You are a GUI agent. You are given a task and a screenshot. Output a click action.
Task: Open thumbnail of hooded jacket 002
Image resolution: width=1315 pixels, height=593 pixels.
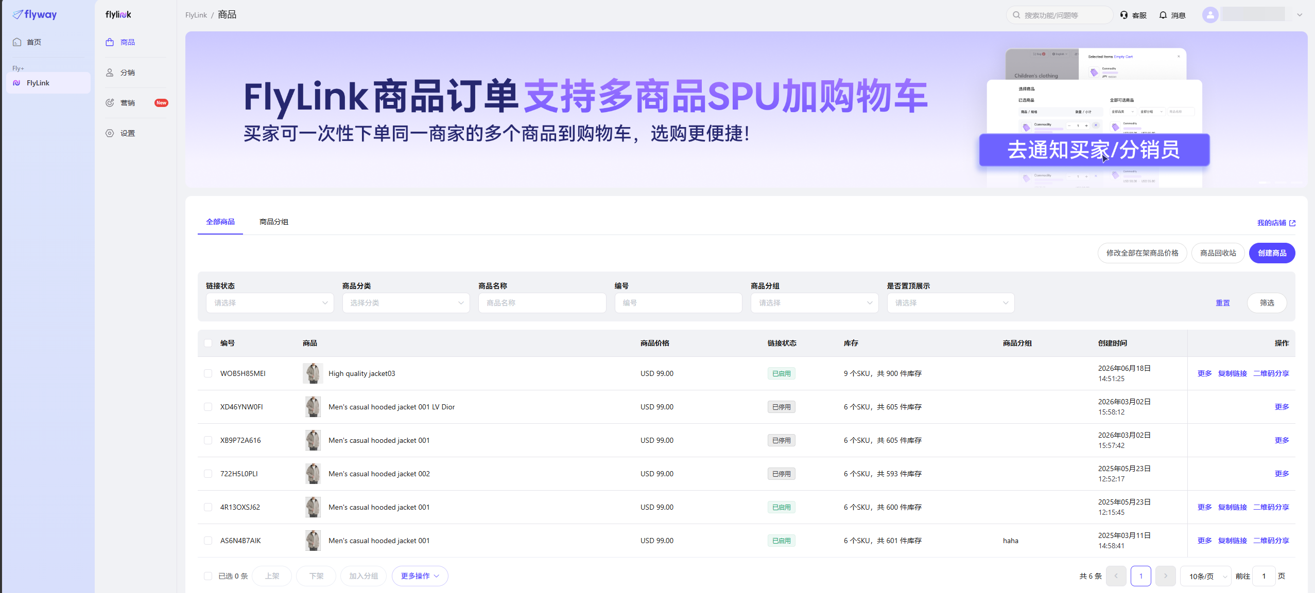tap(313, 474)
